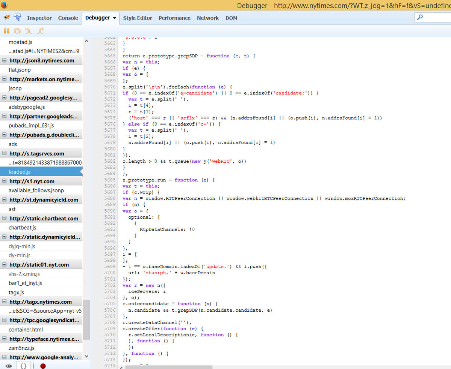451x369 pixels.
Task: Collapse the http://s.tagsrvcs.com group
Action: click(x=5, y=153)
